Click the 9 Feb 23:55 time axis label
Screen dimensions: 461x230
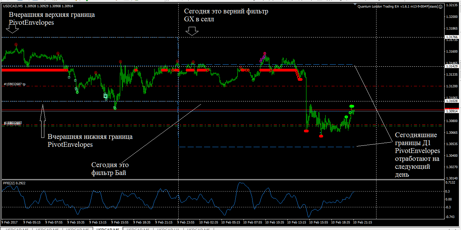point(186,223)
